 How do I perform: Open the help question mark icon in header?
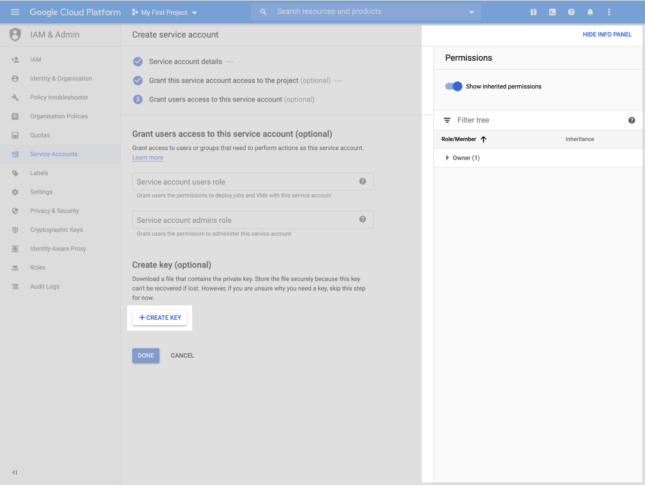pyautogui.click(x=571, y=12)
